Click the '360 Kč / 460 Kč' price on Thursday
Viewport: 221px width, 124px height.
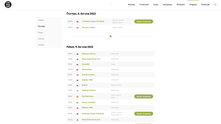point(118,20)
